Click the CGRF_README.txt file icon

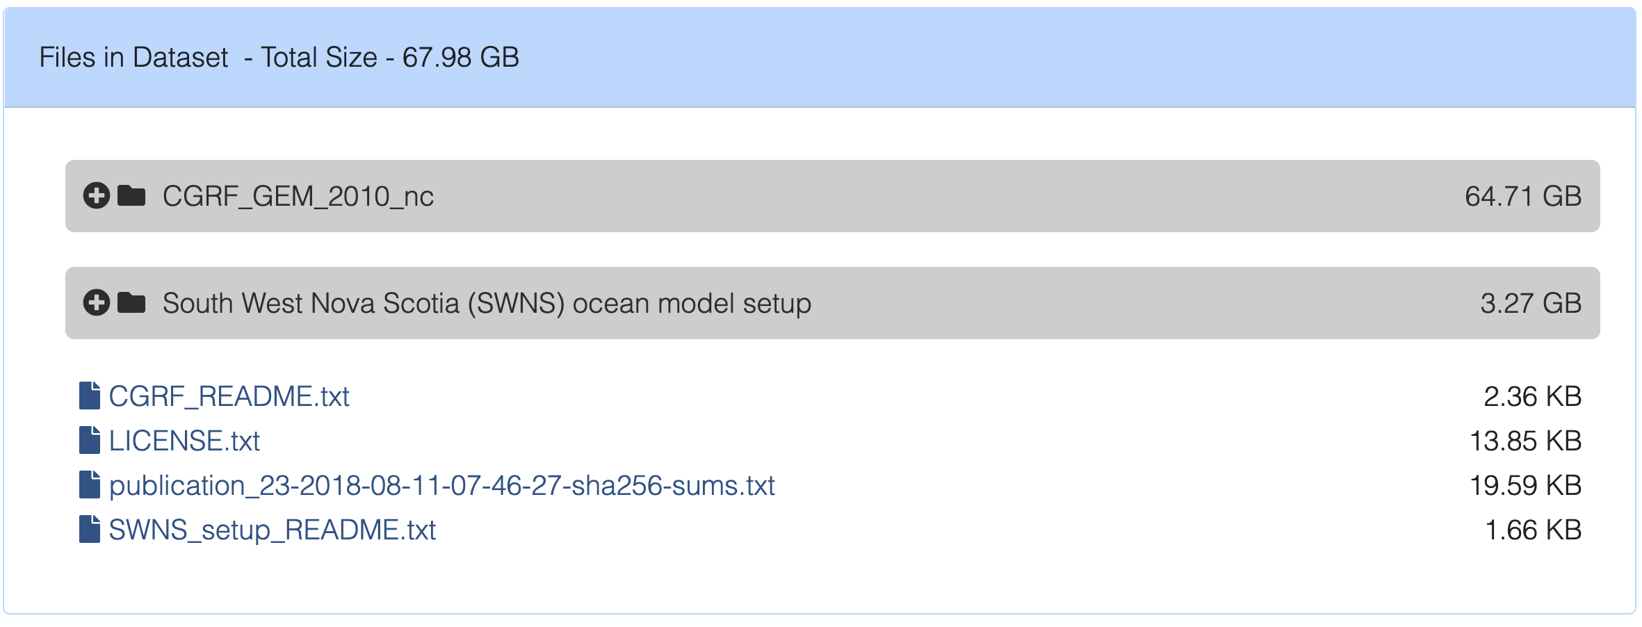tap(90, 396)
